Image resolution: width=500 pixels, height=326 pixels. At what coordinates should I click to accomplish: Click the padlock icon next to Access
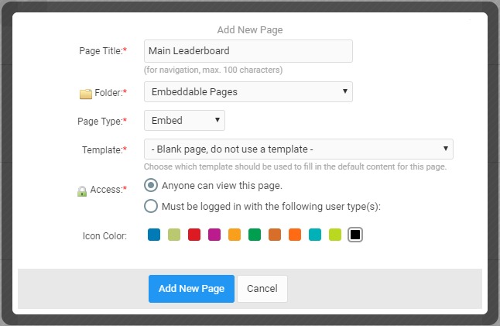click(x=82, y=191)
